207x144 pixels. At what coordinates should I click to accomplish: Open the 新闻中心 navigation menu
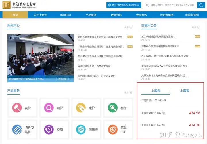point(66,15)
